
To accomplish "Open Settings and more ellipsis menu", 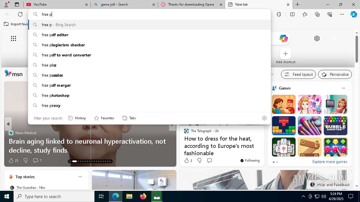I will click(342, 14).
